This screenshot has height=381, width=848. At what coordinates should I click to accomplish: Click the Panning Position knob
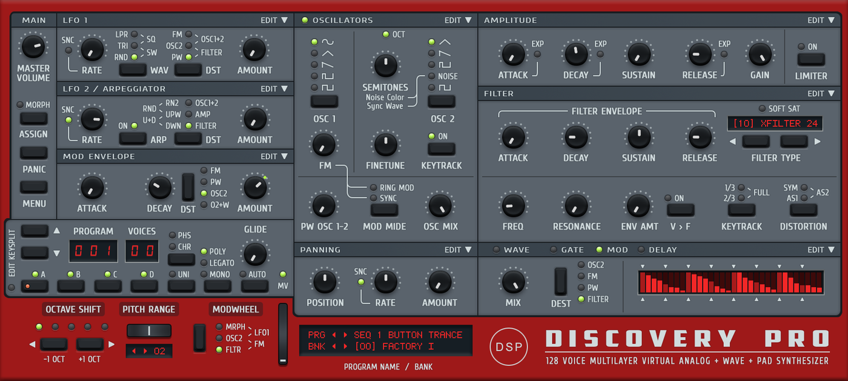(x=325, y=281)
